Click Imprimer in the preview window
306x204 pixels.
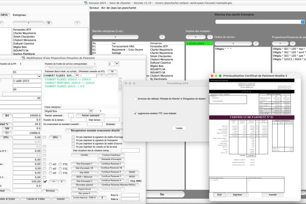pyautogui.click(x=237, y=195)
